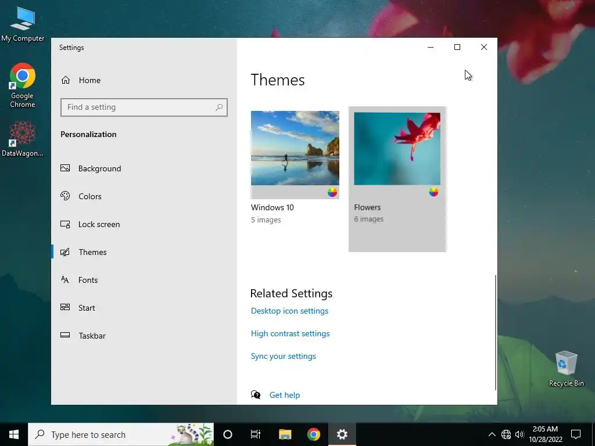595x446 pixels.
Task: Open Desktop icon settings link
Action: click(289, 311)
